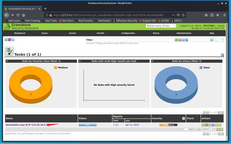Sort tasks by the Status column
The width and height of the screenshot is (231, 144).
pos(82,118)
